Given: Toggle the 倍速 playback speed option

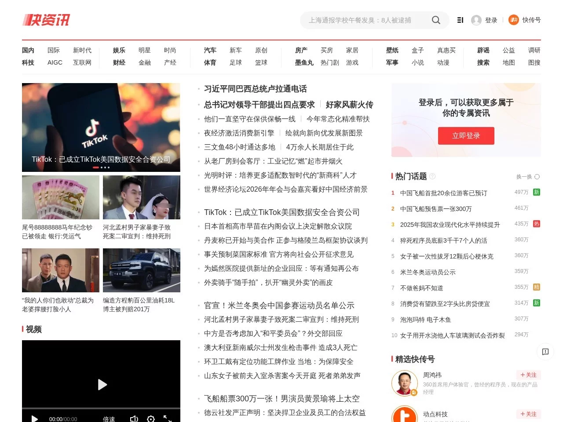Looking at the screenshot, I should [108, 419].
